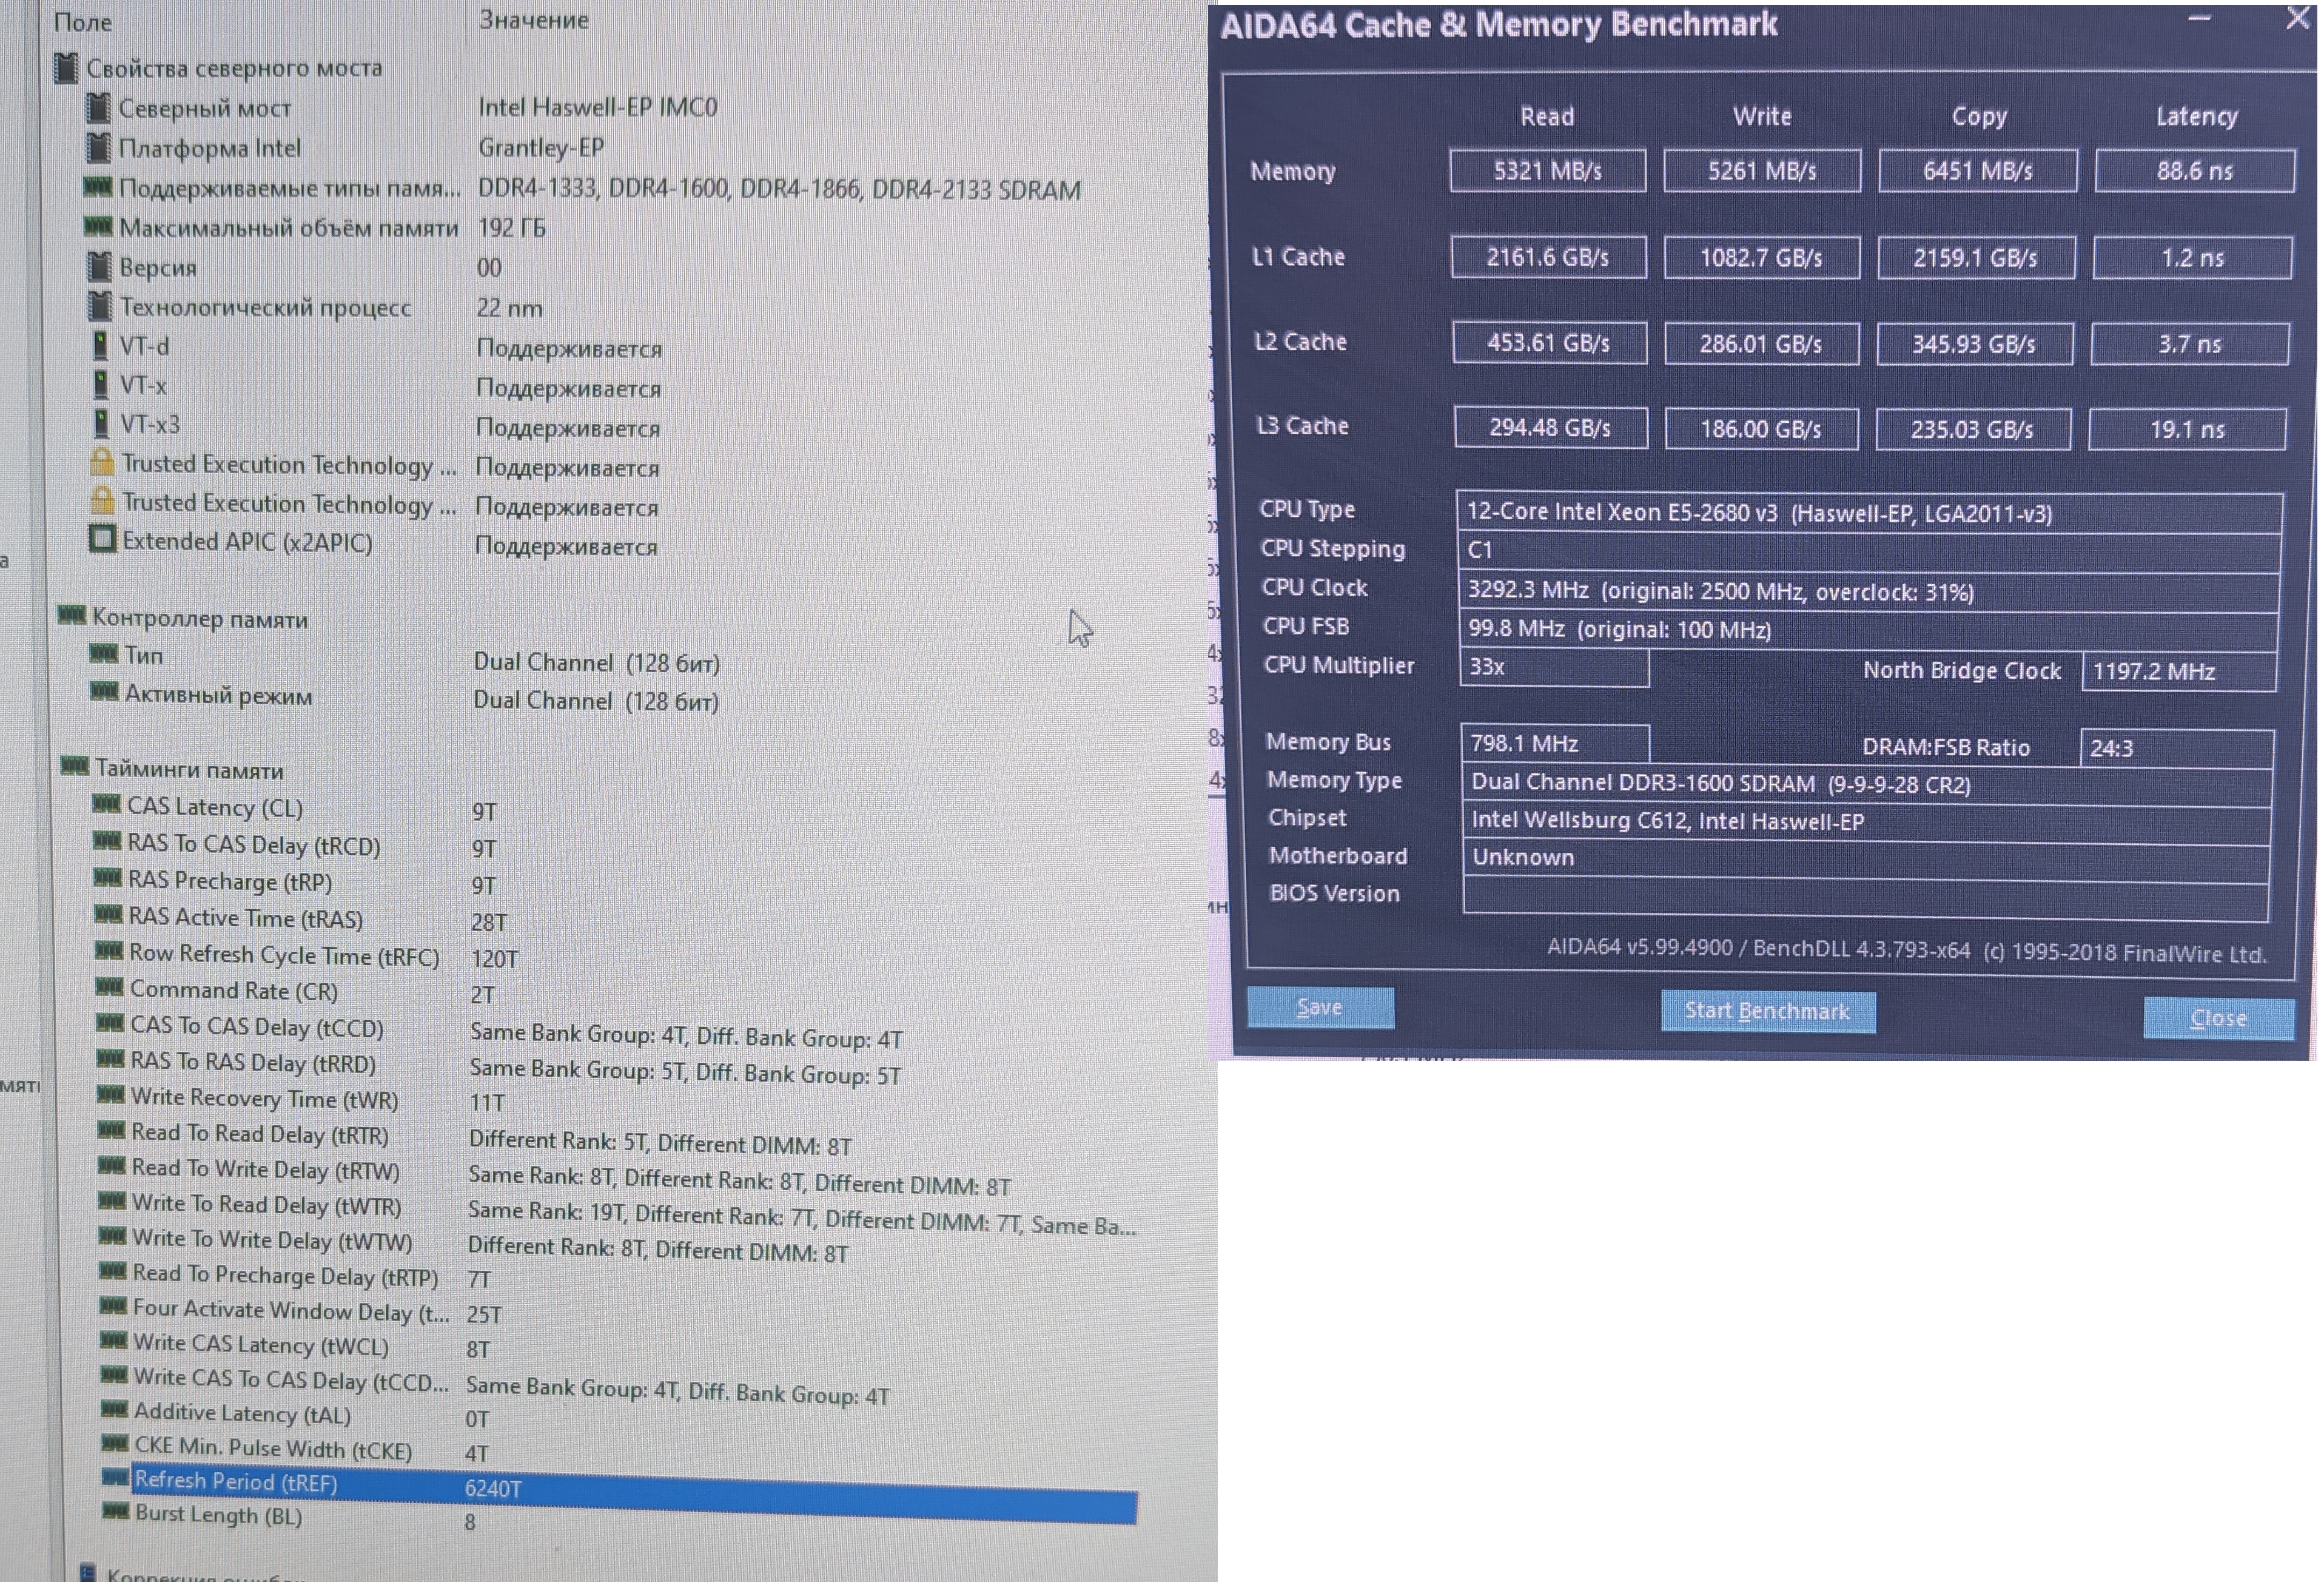Click the Поле column header
The image size is (2324, 1582).
pyautogui.click(x=83, y=21)
